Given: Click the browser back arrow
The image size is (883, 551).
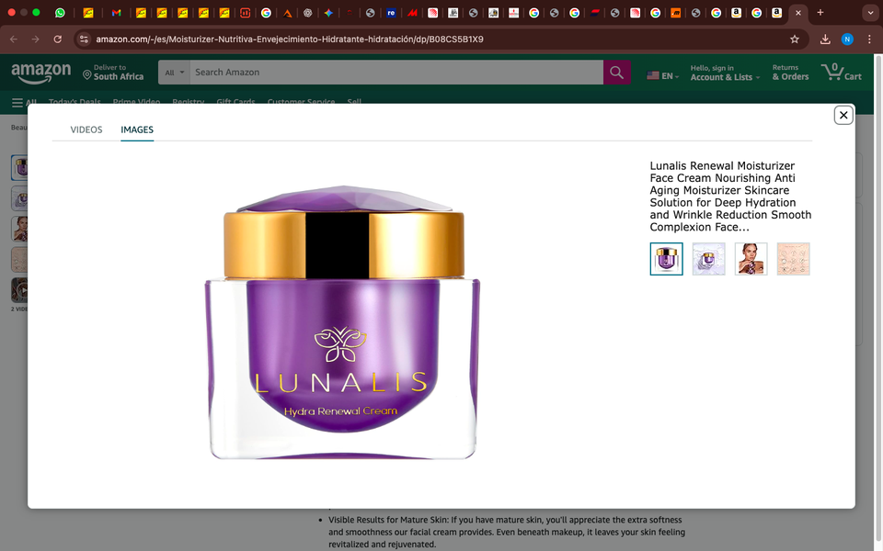Looking at the screenshot, I should coord(14,39).
